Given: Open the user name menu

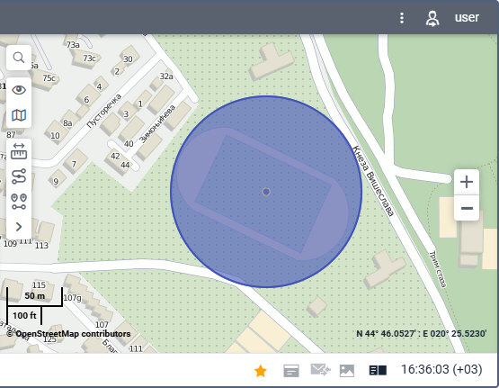Looking at the screenshot, I should (x=467, y=17).
